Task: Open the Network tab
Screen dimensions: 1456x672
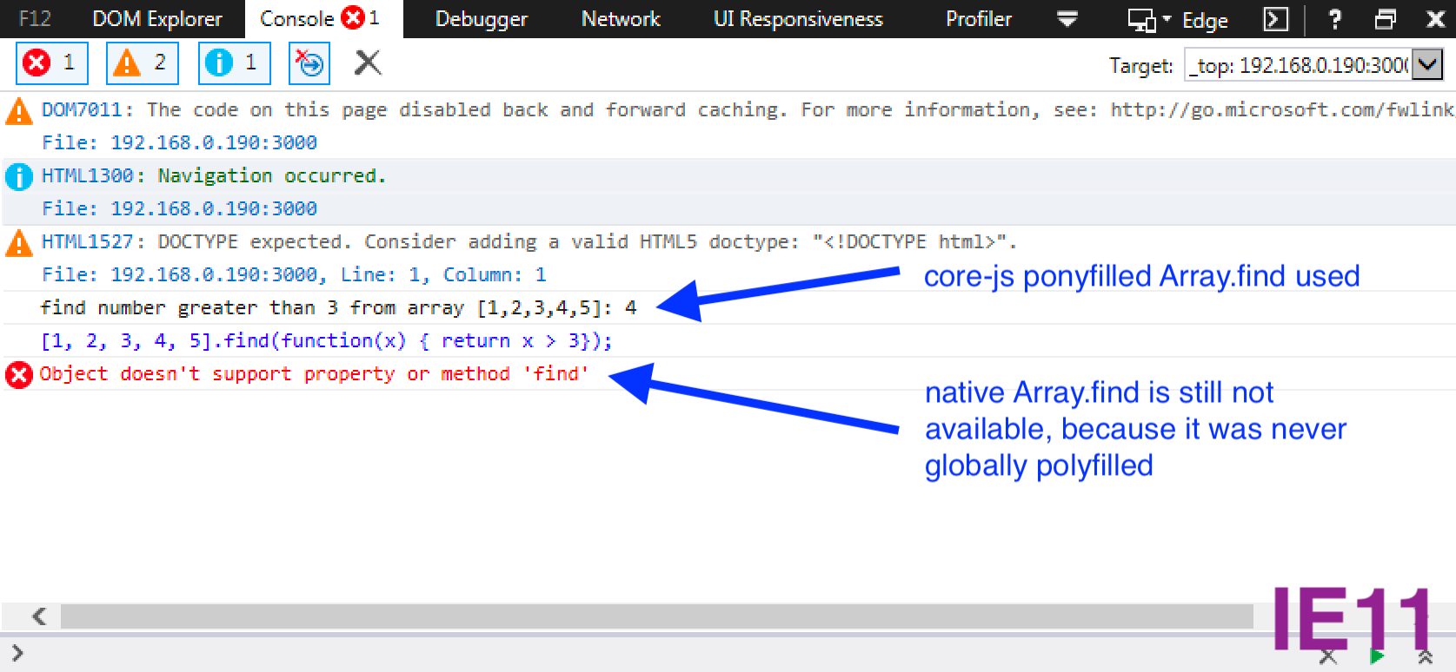Action: pyautogui.click(x=621, y=19)
